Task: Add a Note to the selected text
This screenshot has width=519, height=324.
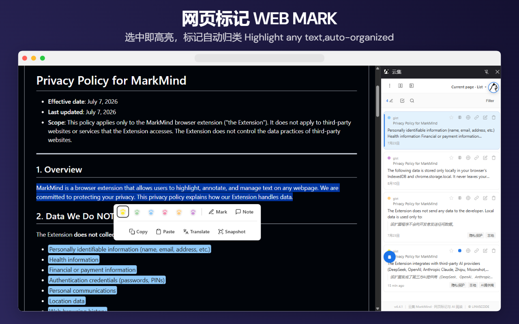Action: click(244, 212)
